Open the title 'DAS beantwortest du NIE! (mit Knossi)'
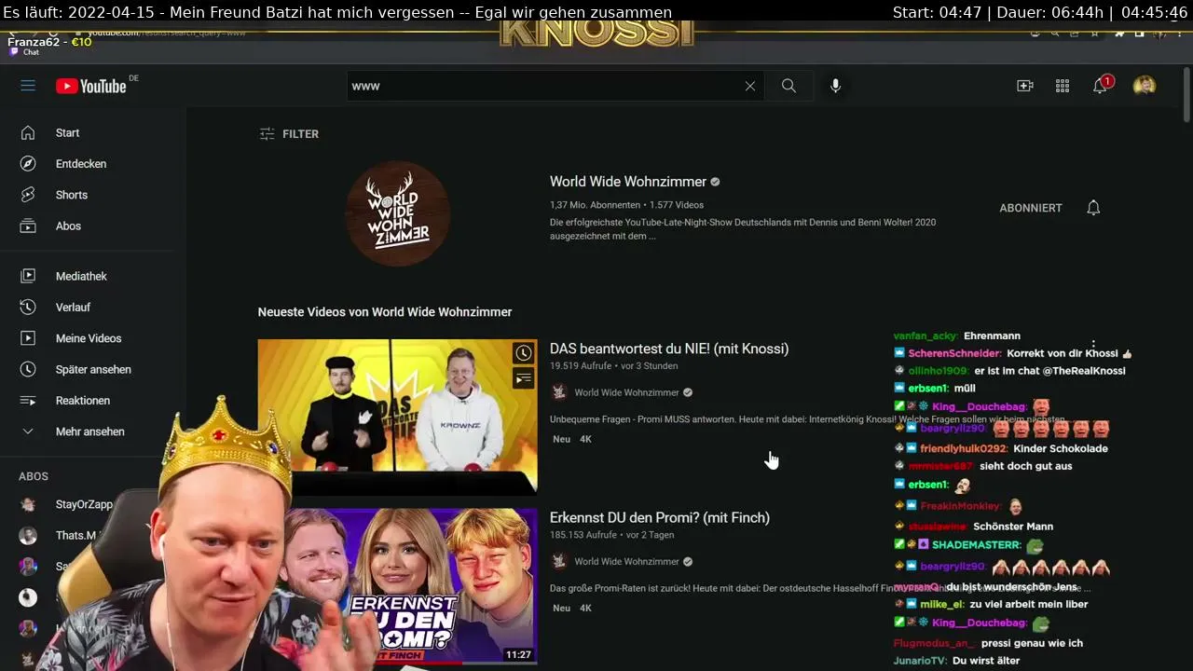The height and width of the screenshot is (671, 1193). pyautogui.click(x=669, y=349)
